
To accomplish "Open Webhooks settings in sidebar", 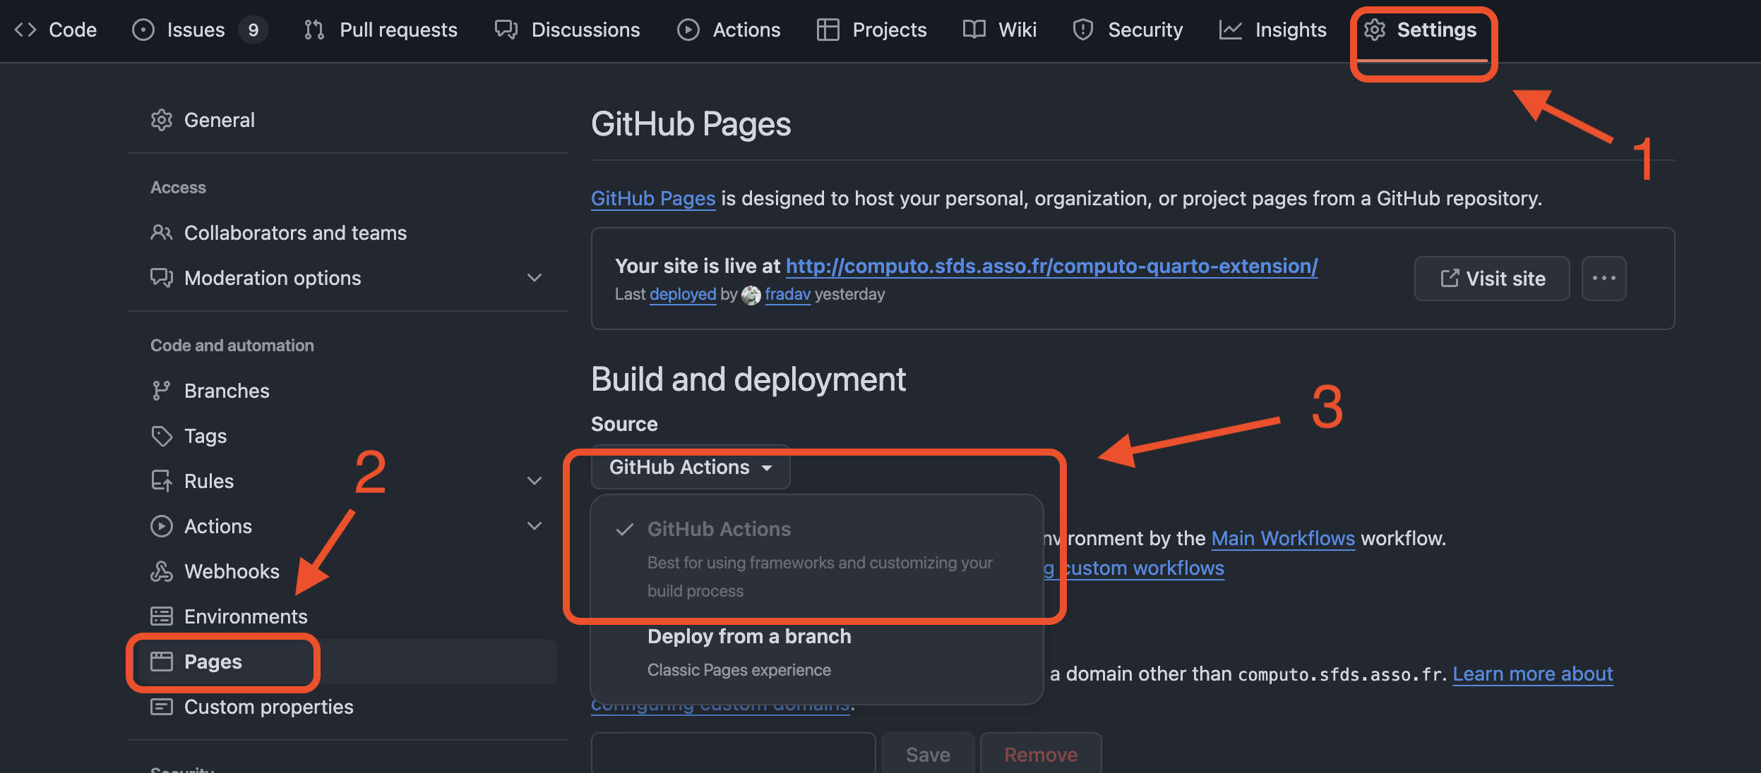I will (348, 571).
